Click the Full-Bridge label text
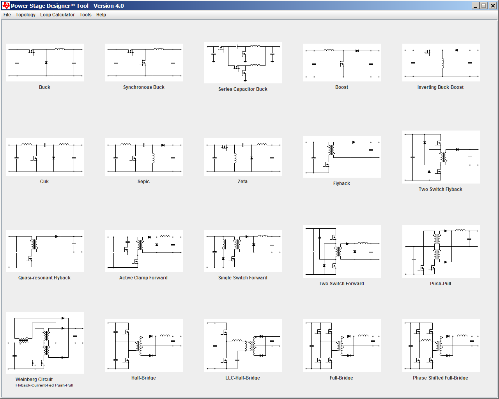499x399 pixels. click(342, 378)
